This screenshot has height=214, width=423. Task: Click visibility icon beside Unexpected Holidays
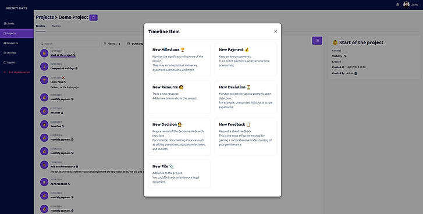[76, 69]
